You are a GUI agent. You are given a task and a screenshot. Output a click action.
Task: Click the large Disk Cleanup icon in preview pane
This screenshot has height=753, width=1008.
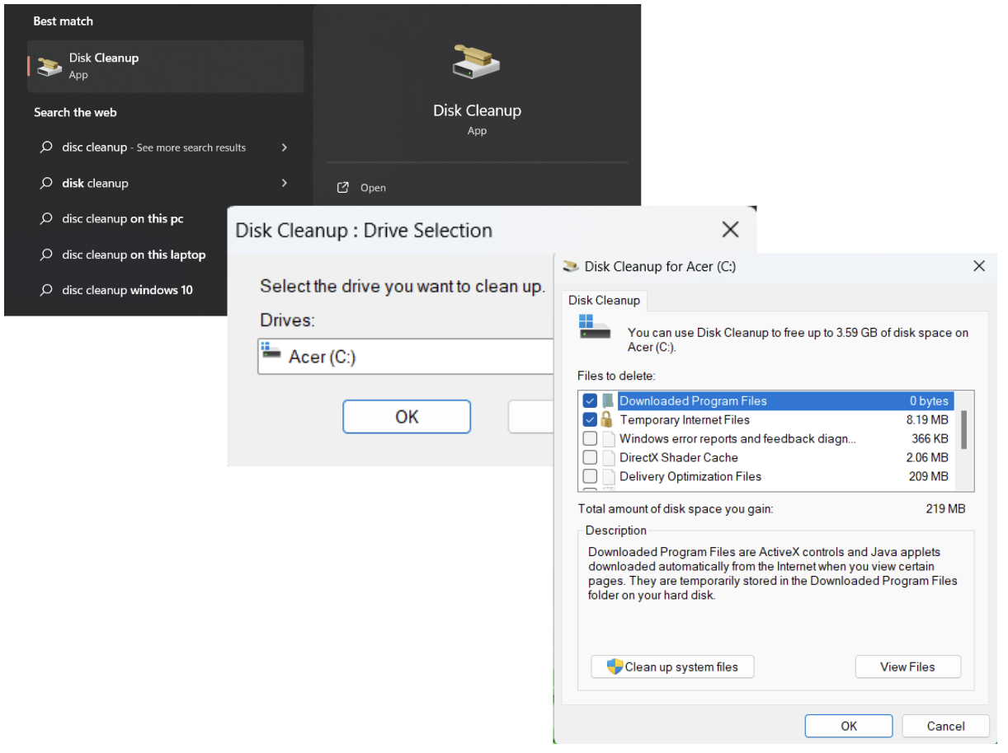click(477, 63)
